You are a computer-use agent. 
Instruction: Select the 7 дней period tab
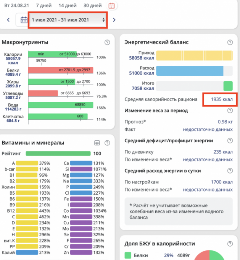tap(43, 6)
